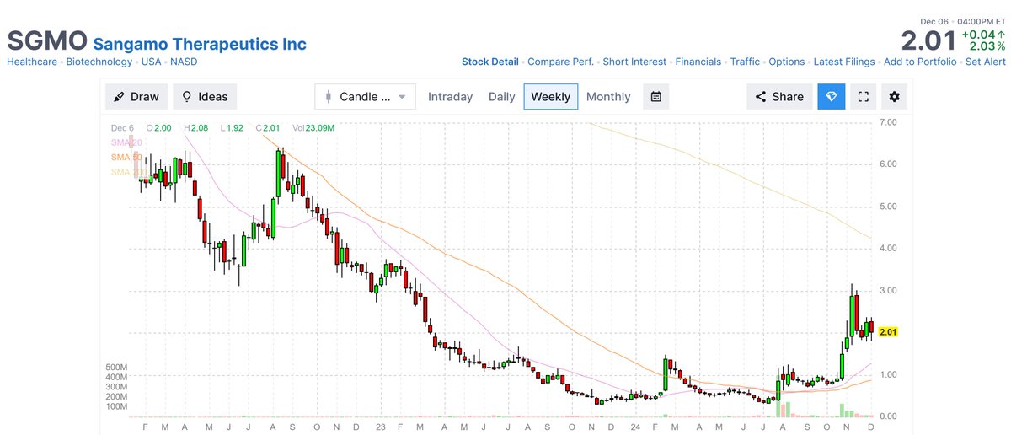Open Sangamo Therapeutics Inc company link

(x=200, y=44)
